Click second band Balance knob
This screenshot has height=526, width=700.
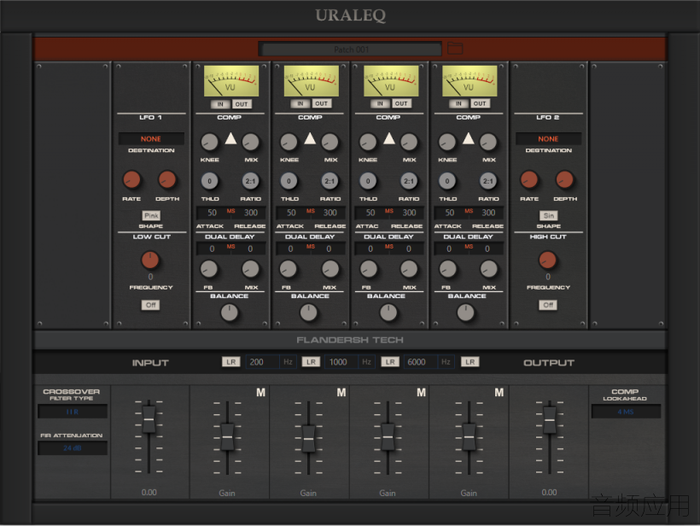click(x=308, y=313)
